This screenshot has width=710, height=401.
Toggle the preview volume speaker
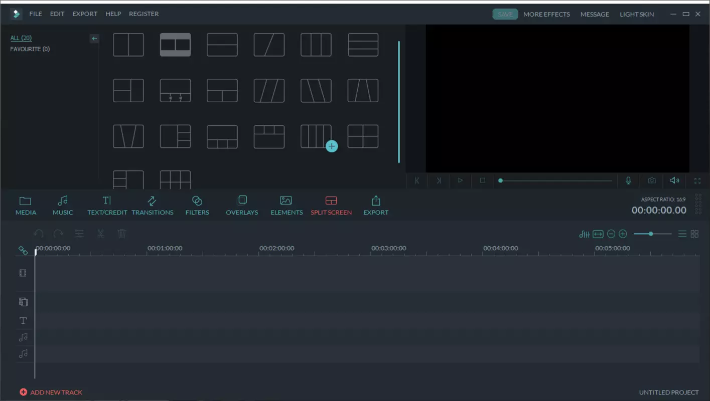click(674, 180)
